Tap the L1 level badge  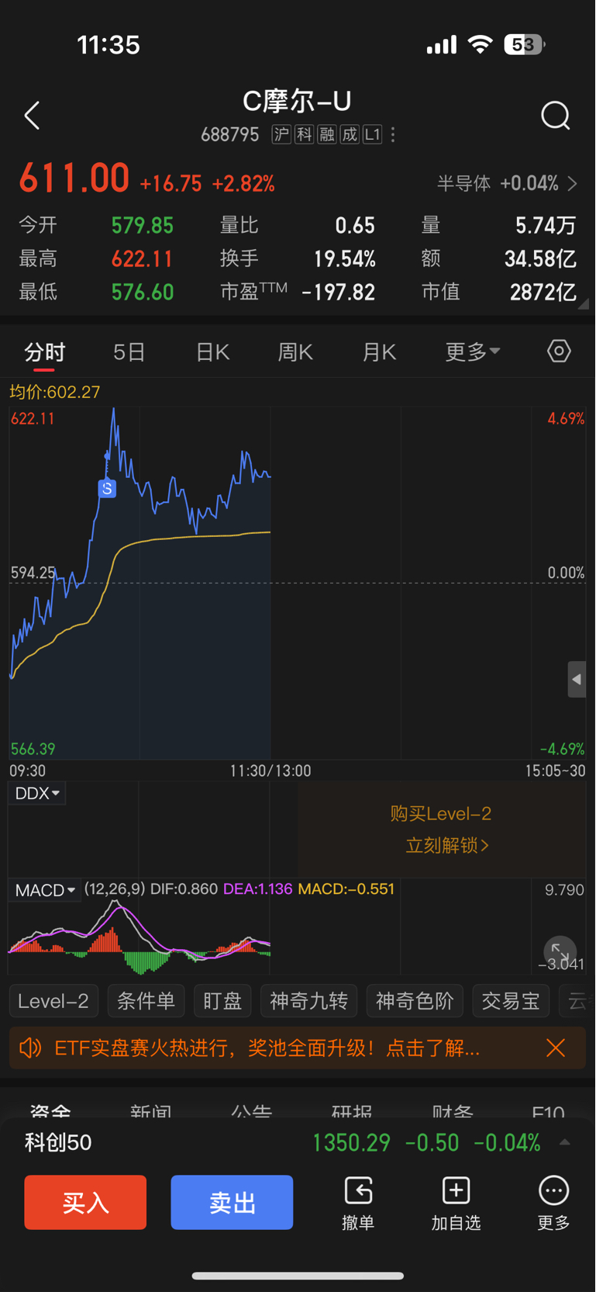click(373, 135)
